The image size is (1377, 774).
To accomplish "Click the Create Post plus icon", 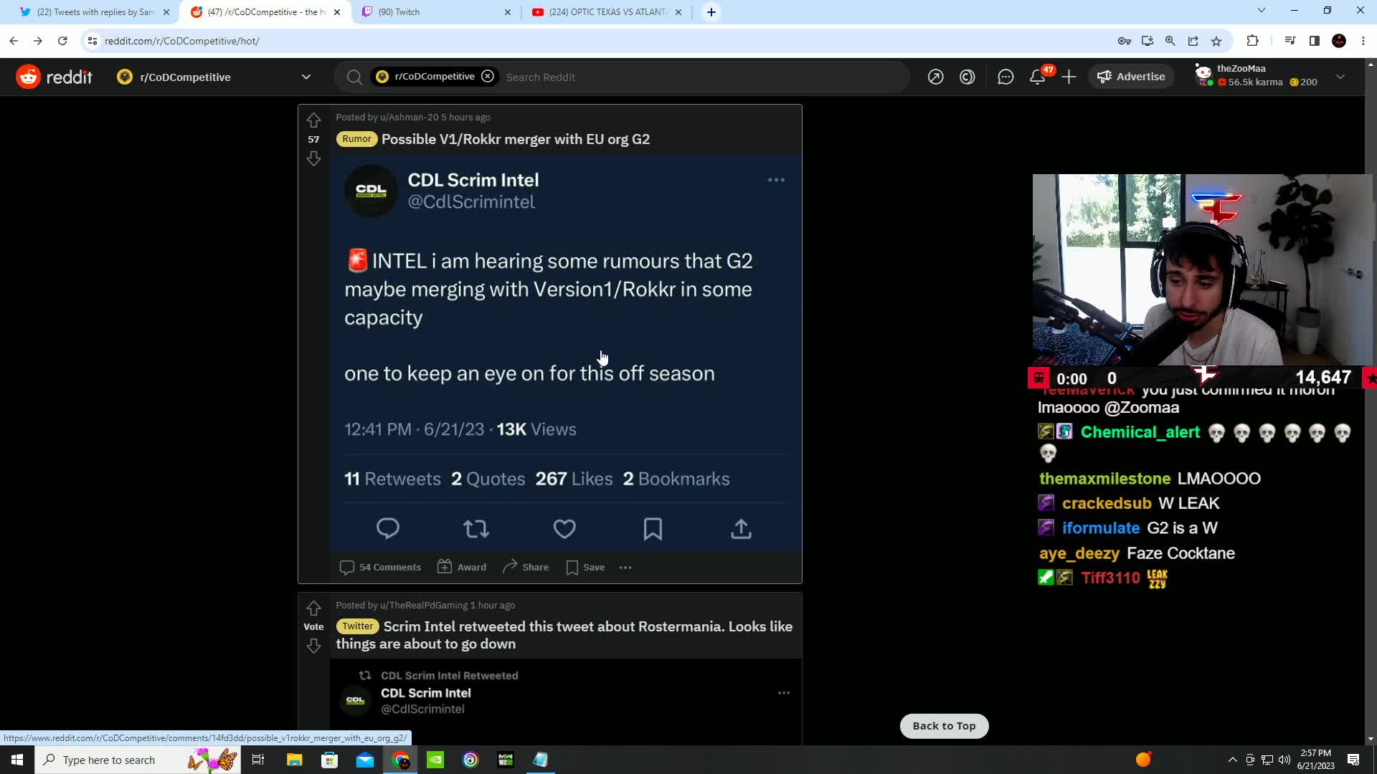I will [x=1069, y=77].
